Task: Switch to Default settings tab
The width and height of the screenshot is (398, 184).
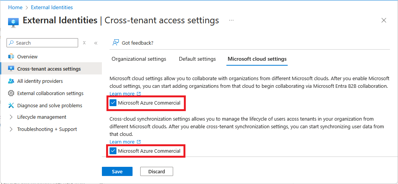Action: (197, 59)
